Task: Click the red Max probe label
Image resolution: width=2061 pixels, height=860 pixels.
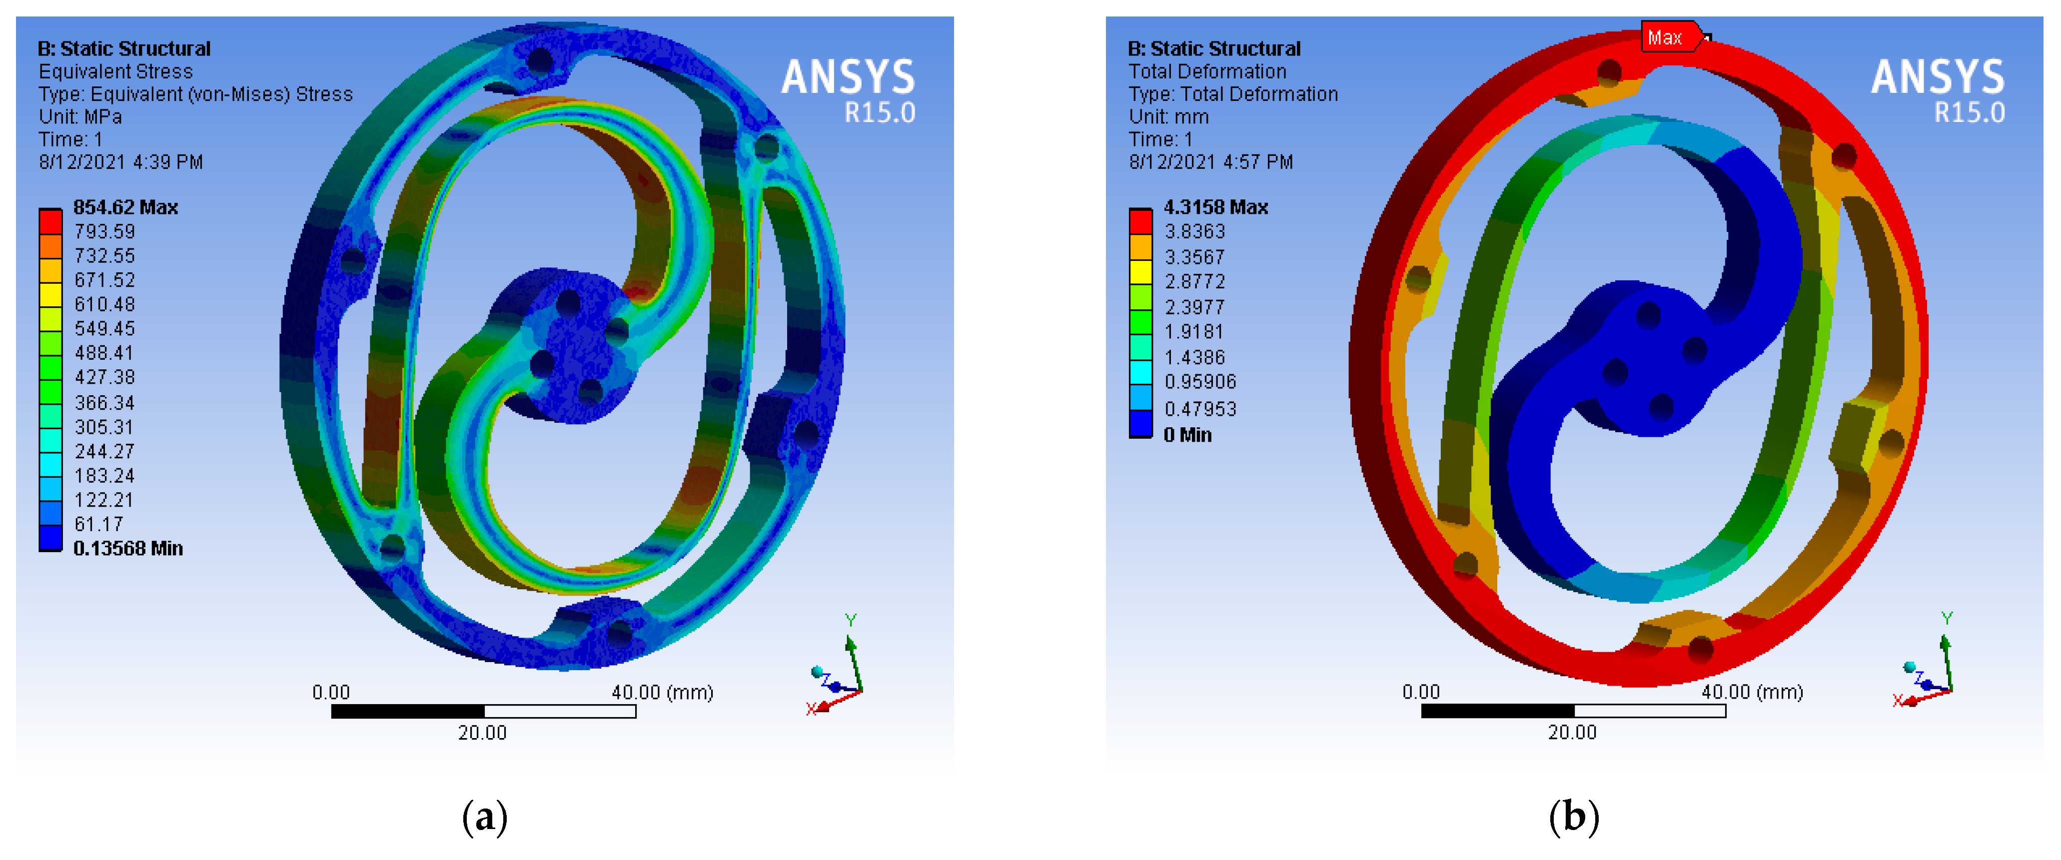Action: point(1668,37)
